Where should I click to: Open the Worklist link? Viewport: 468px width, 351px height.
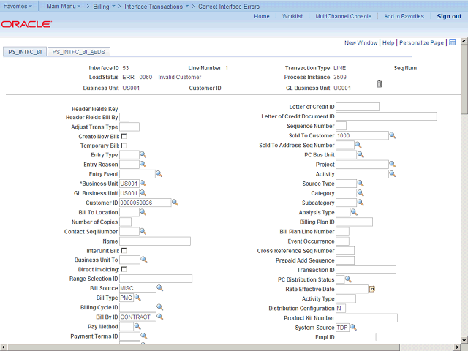292,16
